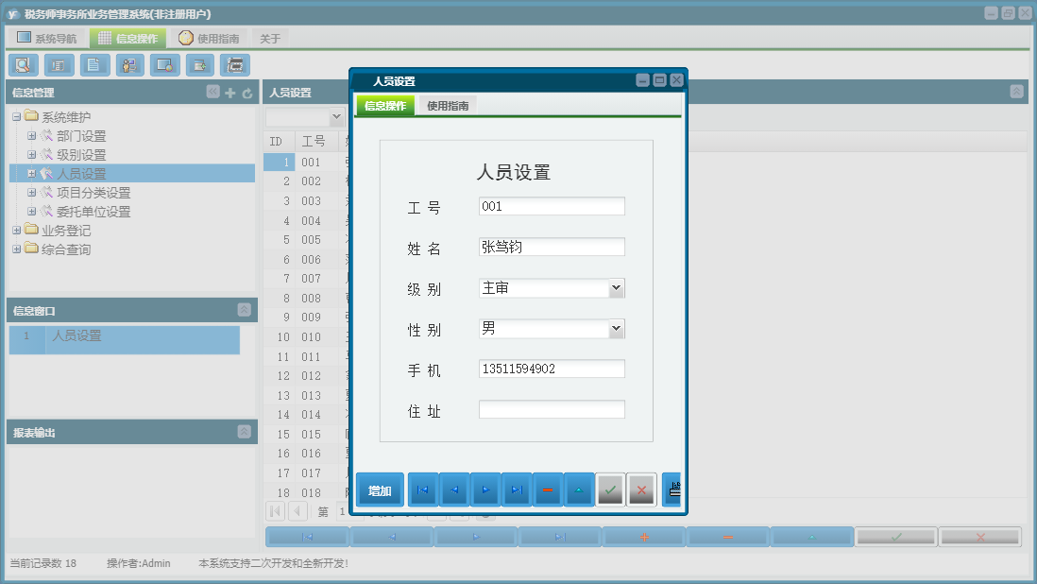Select grid row with 工号 010
Image resolution: width=1037 pixels, height=584 pixels.
tap(305, 337)
